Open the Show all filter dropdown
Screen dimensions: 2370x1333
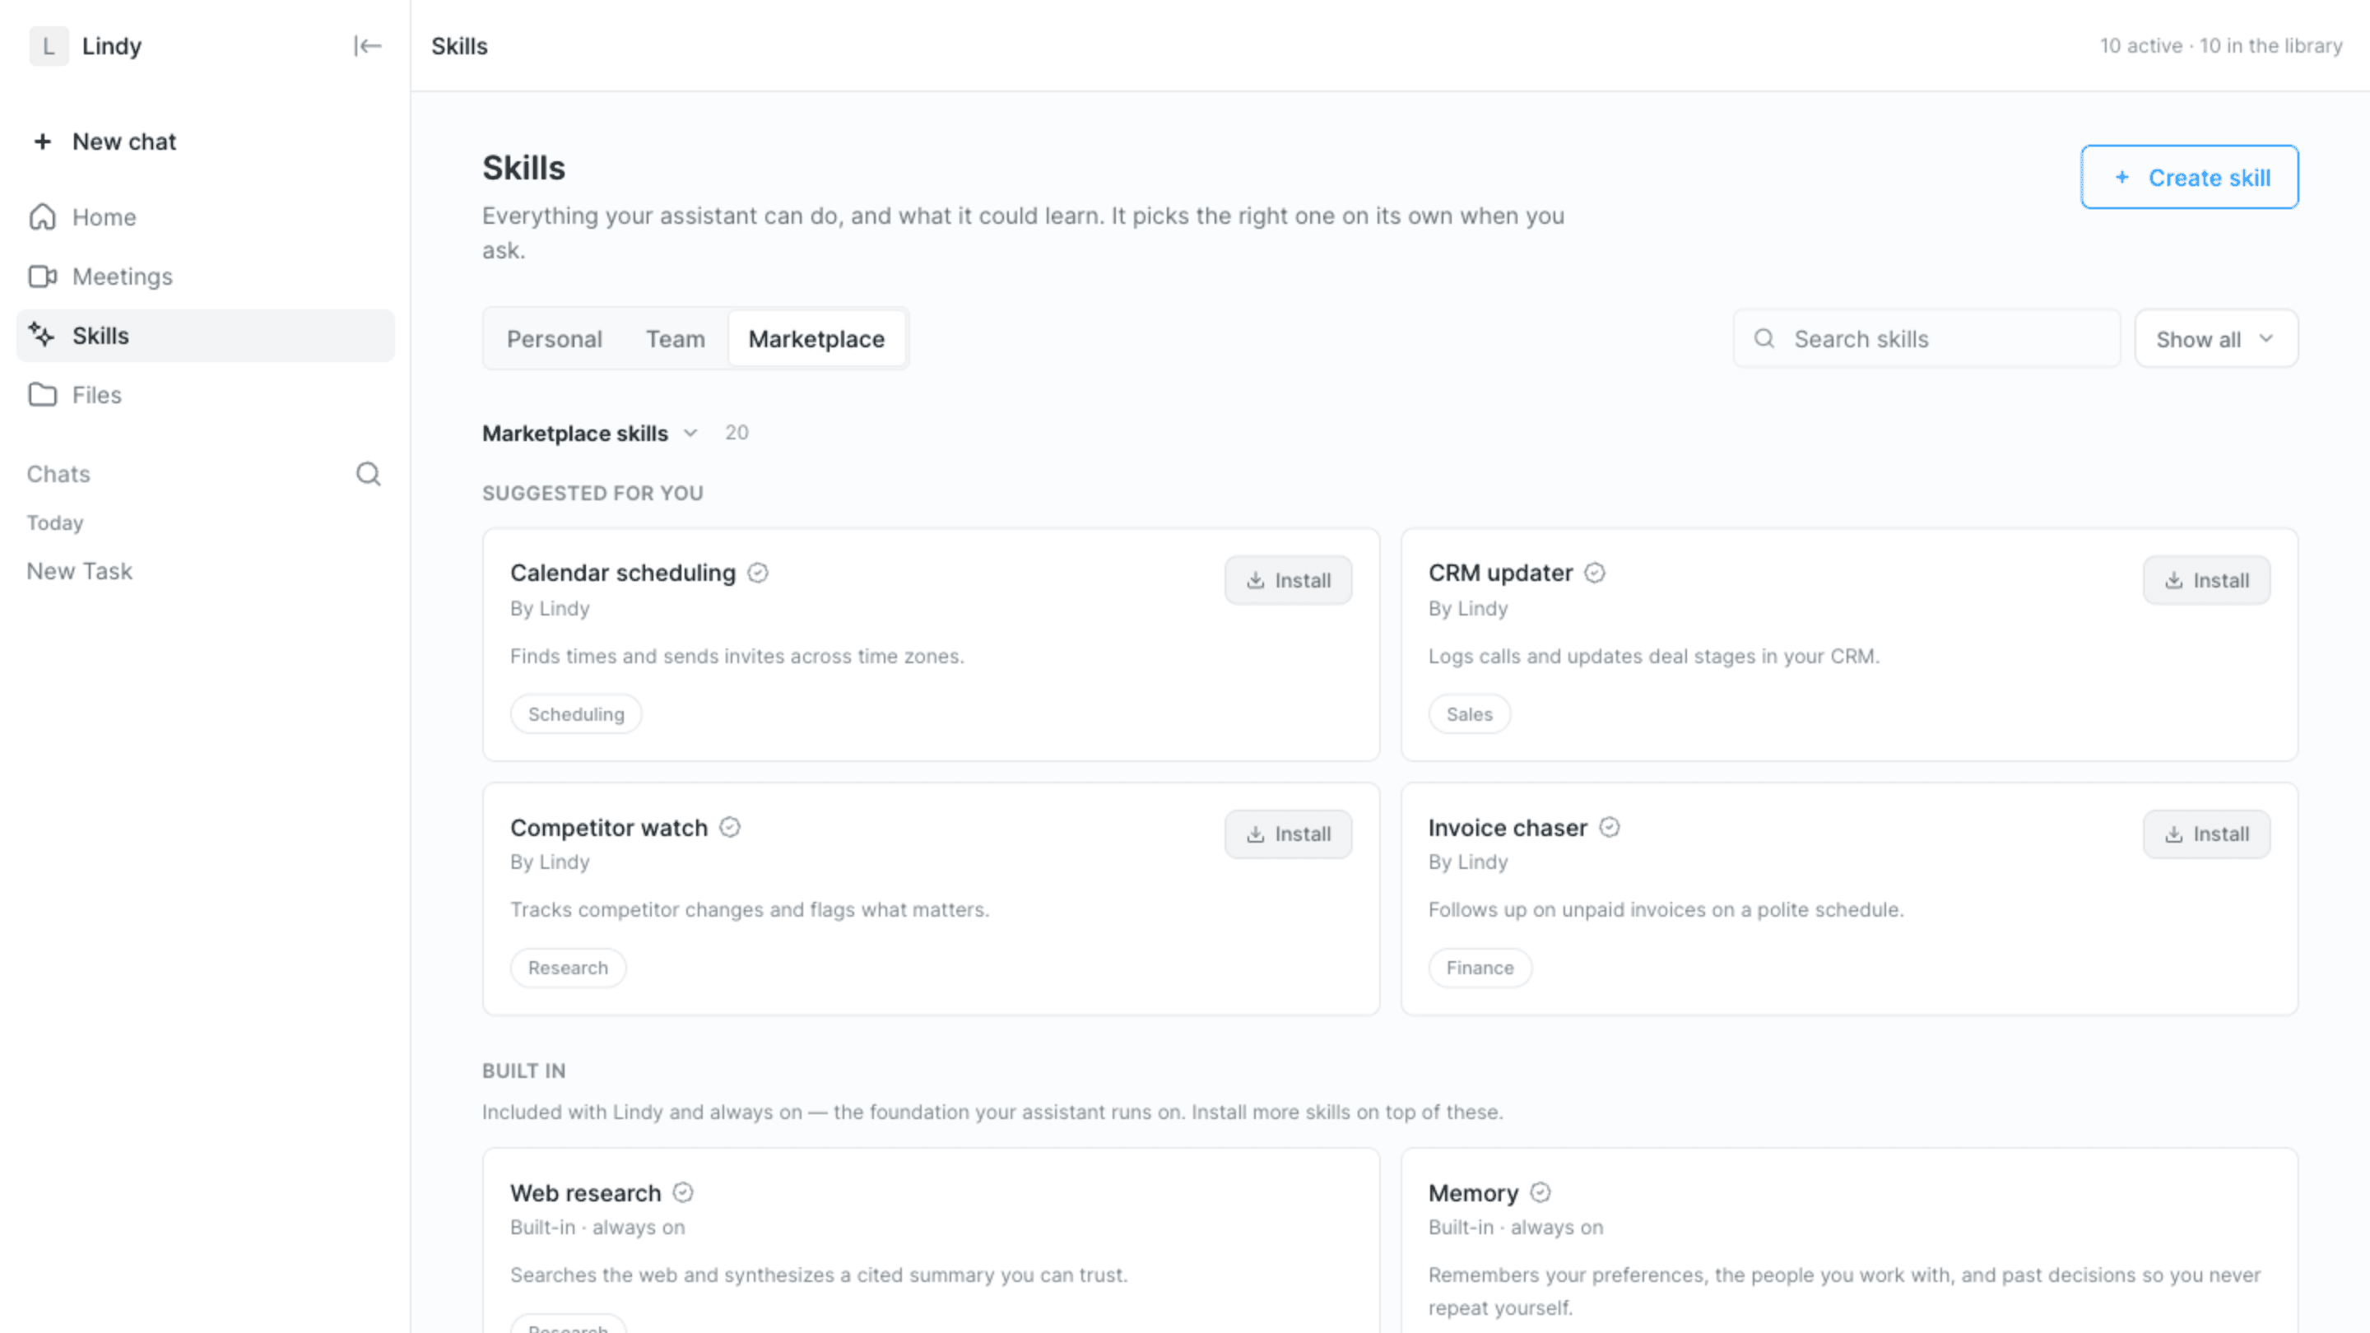click(x=2215, y=338)
